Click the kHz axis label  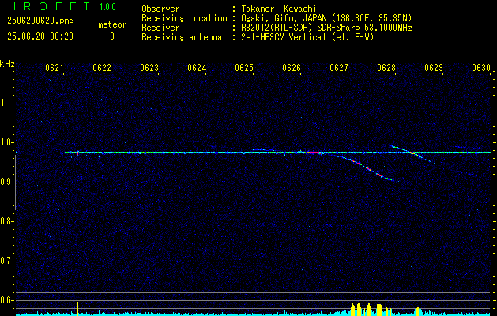coord(7,64)
